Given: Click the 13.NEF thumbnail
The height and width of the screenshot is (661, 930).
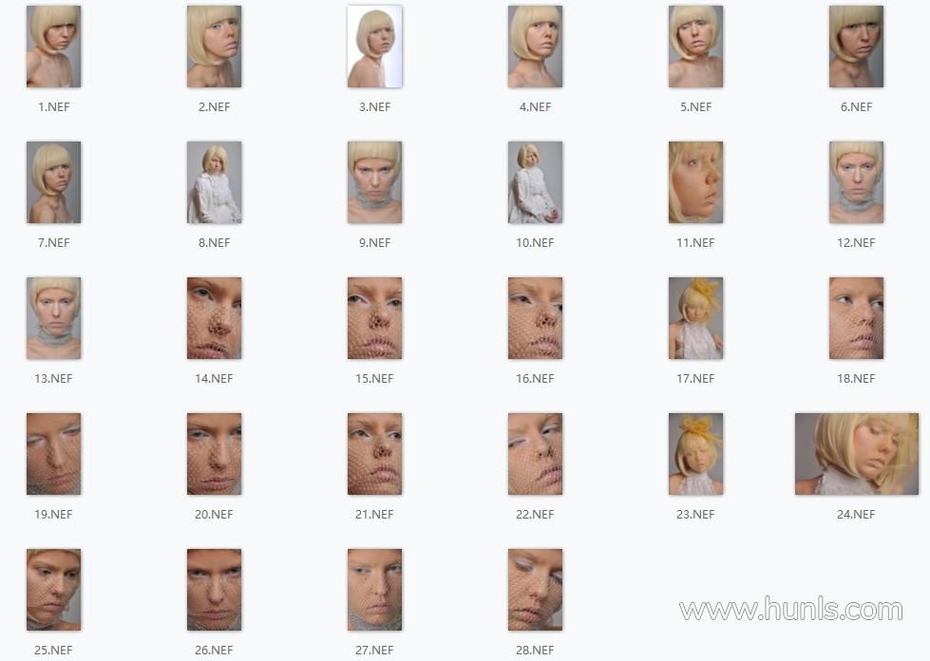Looking at the screenshot, I should pyautogui.click(x=53, y=318).
